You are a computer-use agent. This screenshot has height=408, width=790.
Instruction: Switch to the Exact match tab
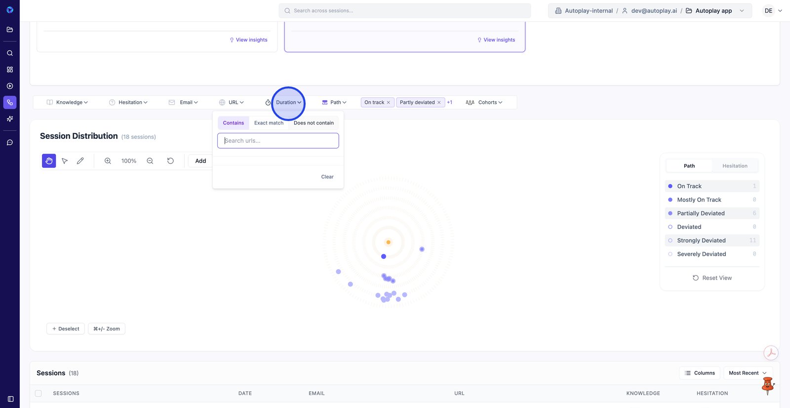tap(269, 123)
